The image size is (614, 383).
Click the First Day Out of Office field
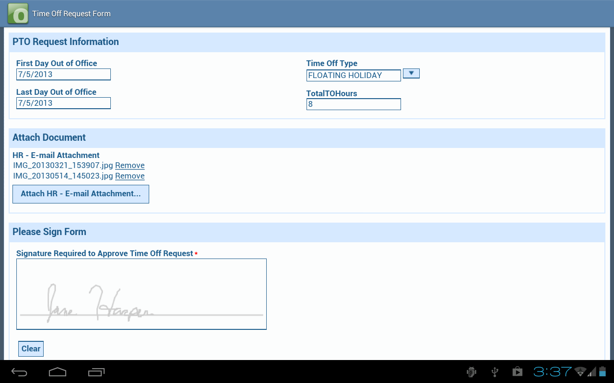63,74
